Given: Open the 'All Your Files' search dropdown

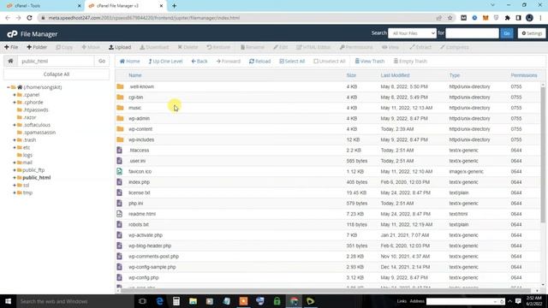Looking at the screenshot, I should click(412, 33).
